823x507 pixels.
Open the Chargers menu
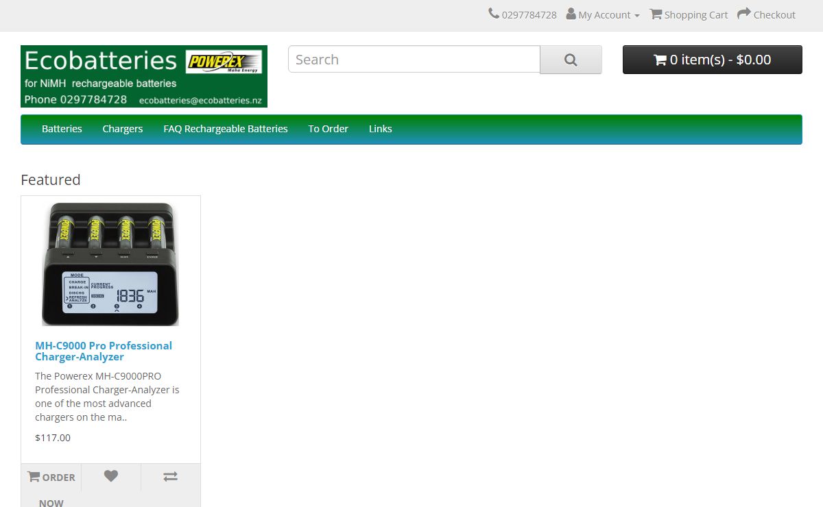click(x=123, y=129)
